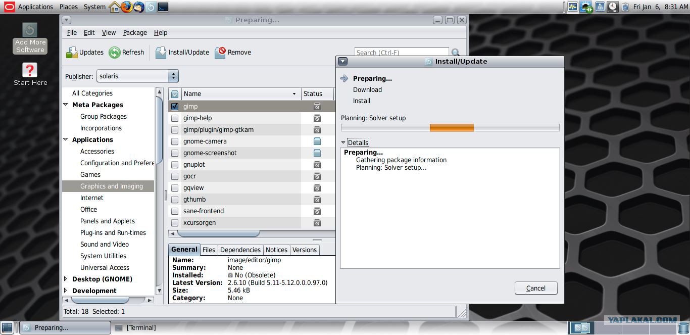Click the system monitor tray icon

pos(572,7)
